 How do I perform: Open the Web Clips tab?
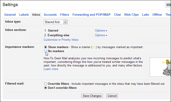coord(131,15)
